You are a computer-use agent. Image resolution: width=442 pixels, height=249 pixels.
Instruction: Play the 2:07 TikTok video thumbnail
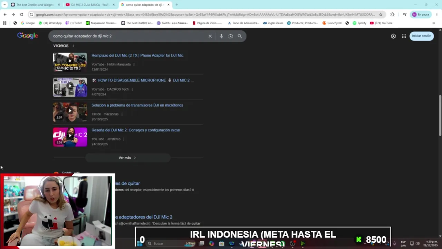pyautogui.click(x=70, y=112)
